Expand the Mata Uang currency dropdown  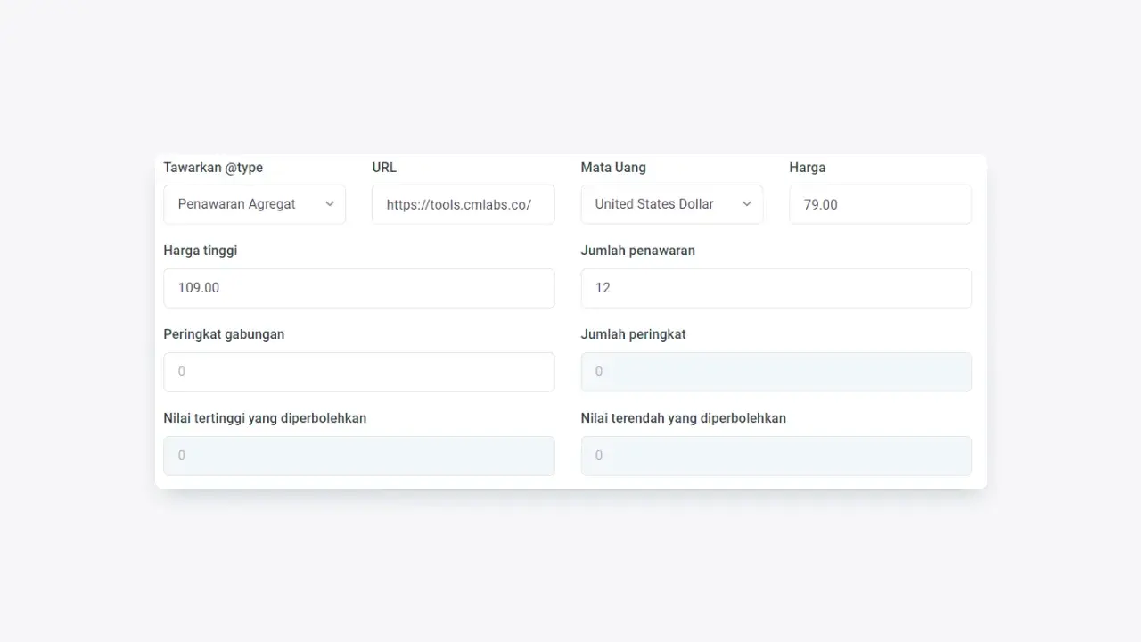point(671,204)
